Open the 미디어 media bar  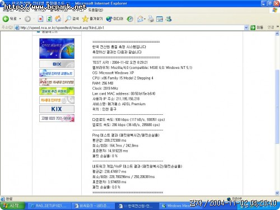click(x=115, y=18)
